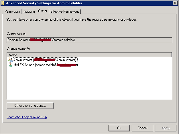The height and width of the screenshot is (134, 179).
Task: Open the Auditing tab
Action: pyautogui.click(x=29, y=11)
